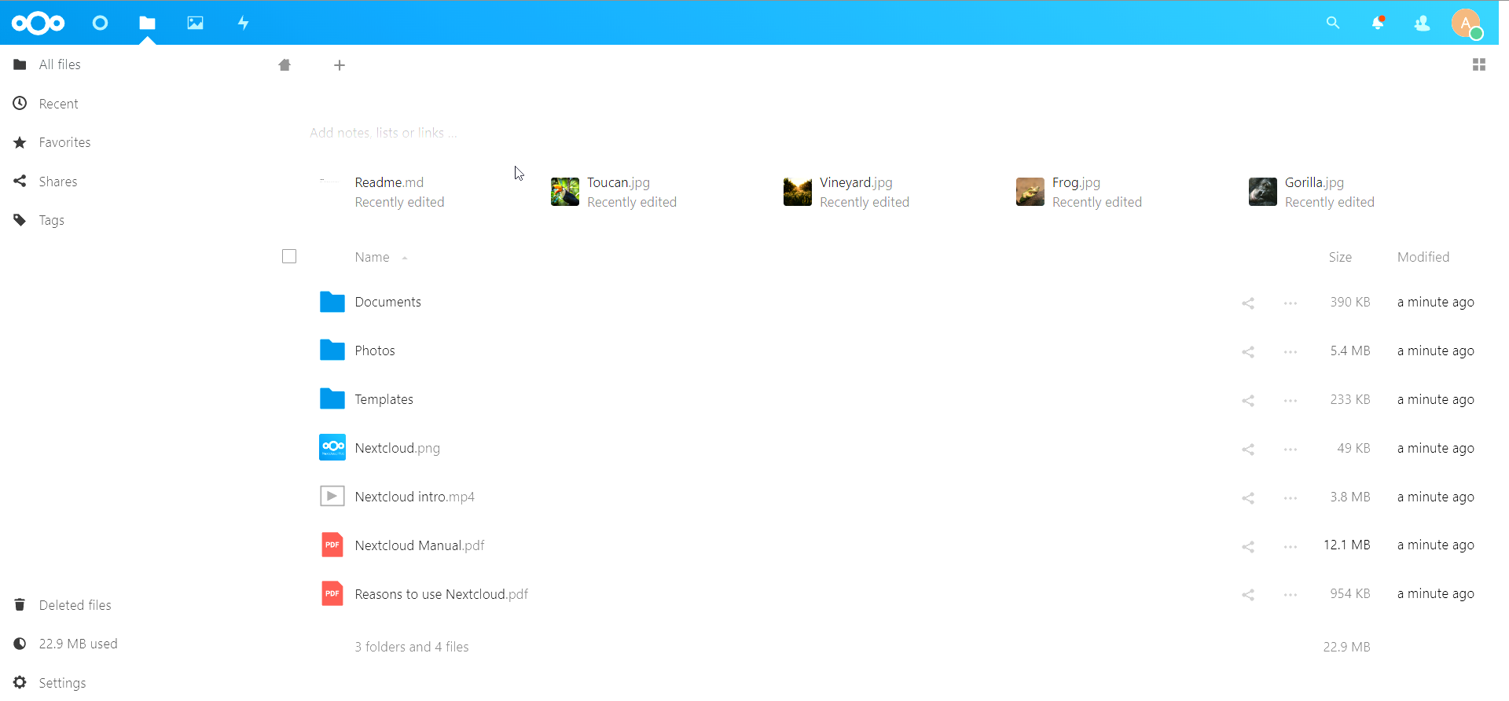The width and height of the screenshot is (1509, 701).
Task: Open Toucan.jpg thumbnail
Action: pos(565,192)
